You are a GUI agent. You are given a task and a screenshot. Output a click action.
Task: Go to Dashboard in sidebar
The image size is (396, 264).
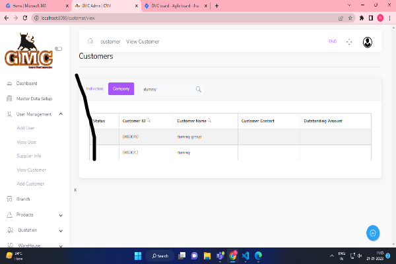(26, 84)
